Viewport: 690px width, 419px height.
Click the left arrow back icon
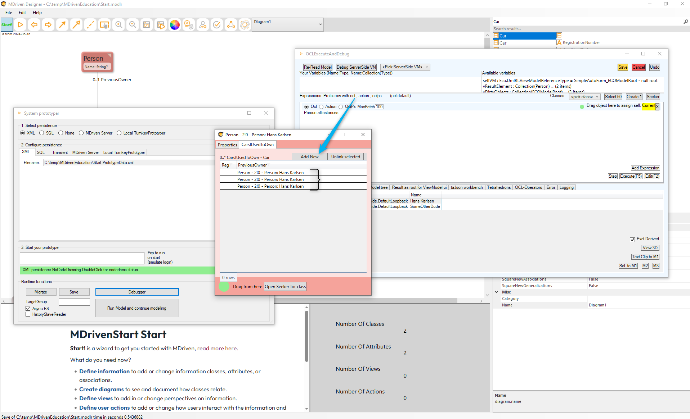point(34,25)
